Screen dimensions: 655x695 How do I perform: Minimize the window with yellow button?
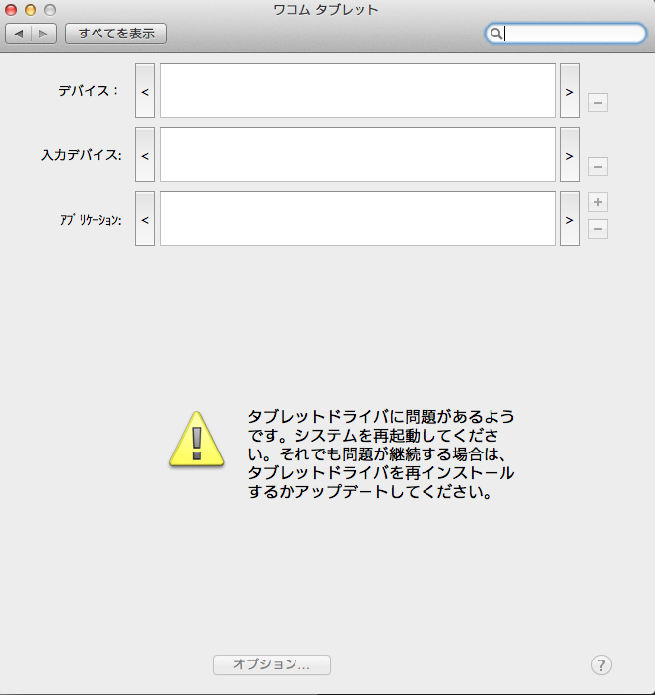pyautogui.click(x=31, y=9)
